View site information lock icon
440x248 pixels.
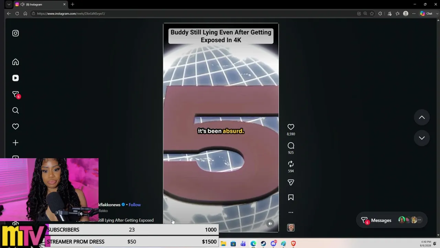pyautogui.click(x=33, y=13)
